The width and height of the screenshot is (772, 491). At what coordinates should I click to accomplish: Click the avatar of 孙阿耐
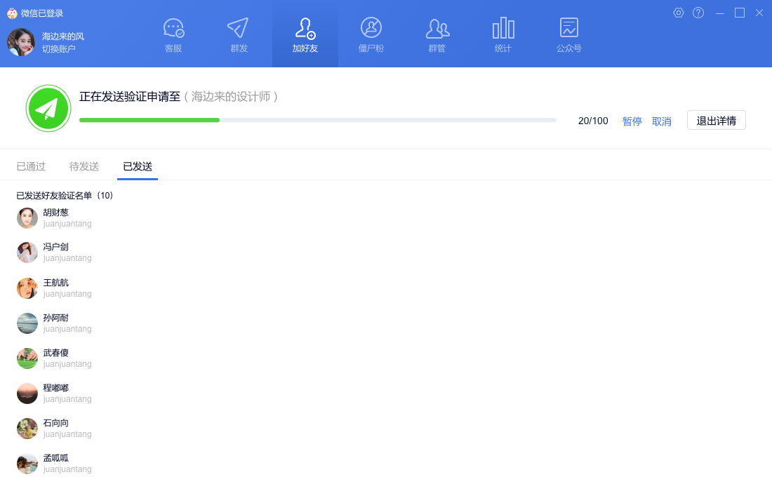click(x=27, y=323)
